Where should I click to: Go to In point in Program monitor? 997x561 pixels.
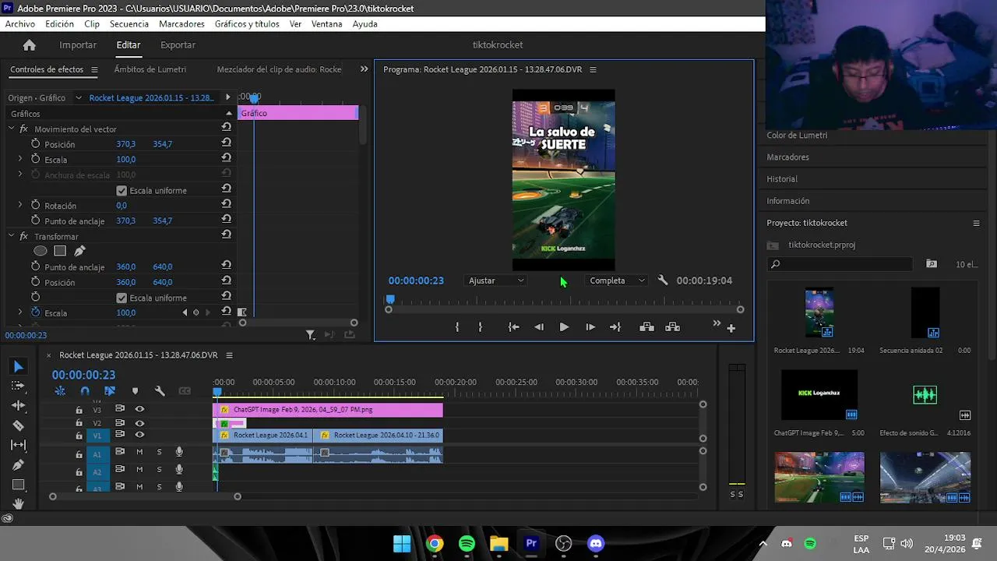pos(513,327)
